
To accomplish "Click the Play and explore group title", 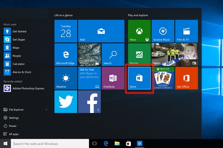I will 138,15.
